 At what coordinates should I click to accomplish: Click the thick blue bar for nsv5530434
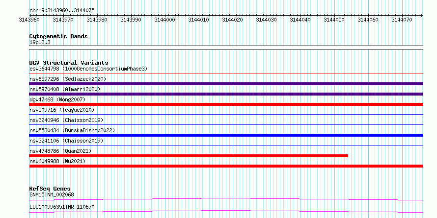tap(226, 135)
